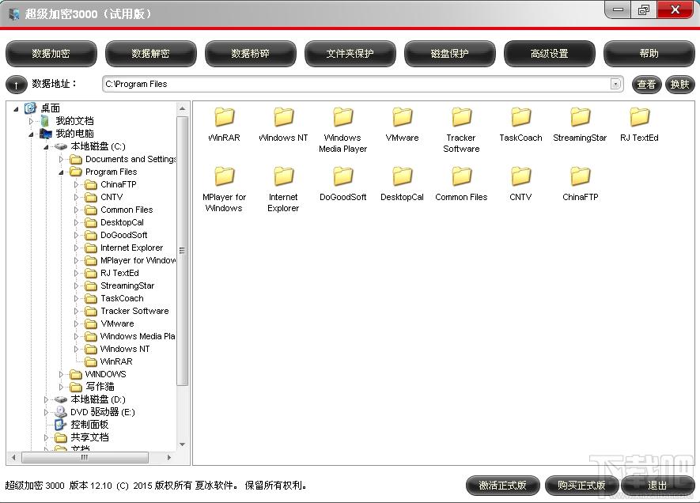Click the tree scroll up arrow
The image size is (700, 503).
182,108
